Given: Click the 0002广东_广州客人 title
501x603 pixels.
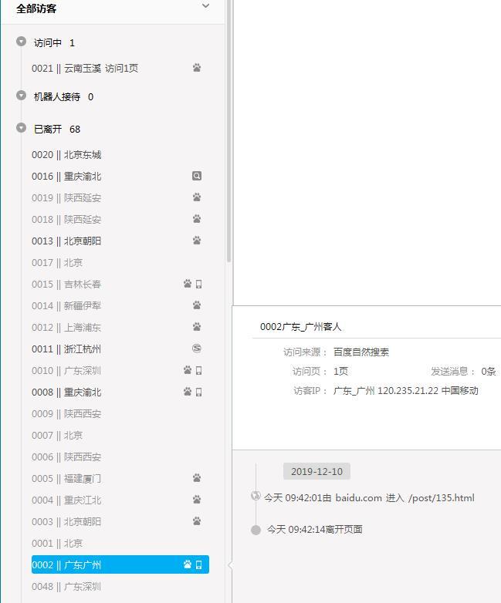Looking at the screenshot, I should tap(301, 327).
